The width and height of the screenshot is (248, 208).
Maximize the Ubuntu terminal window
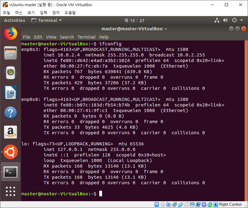[x=237, y=29]
